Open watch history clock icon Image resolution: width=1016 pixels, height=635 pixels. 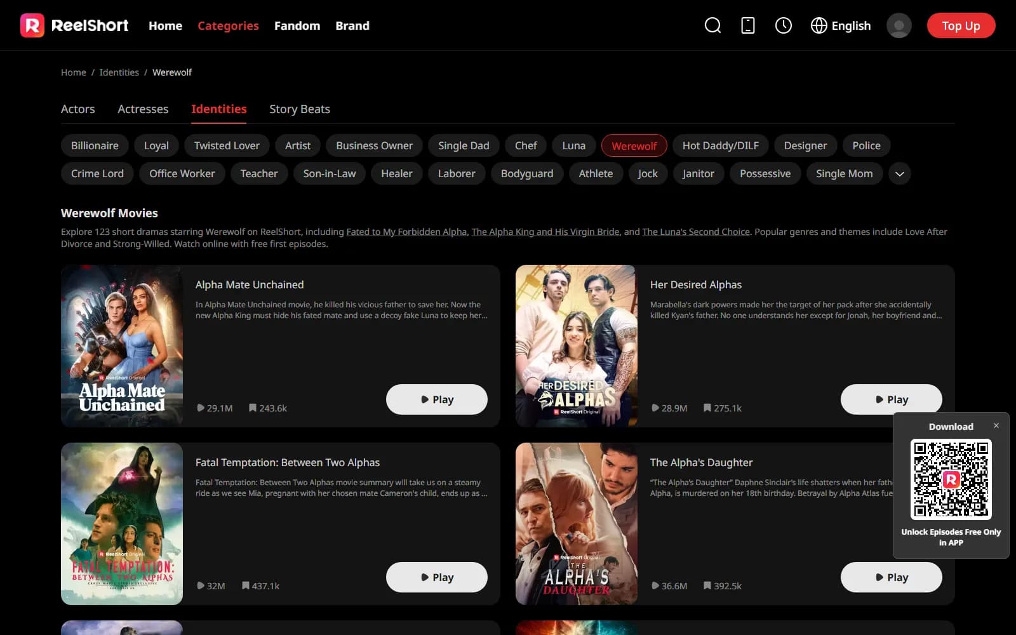point(784,25)
